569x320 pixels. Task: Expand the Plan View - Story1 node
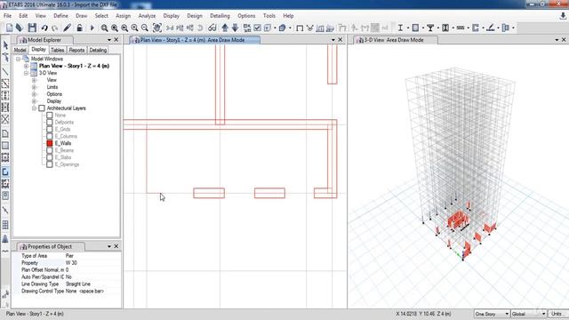pos(26,66)
